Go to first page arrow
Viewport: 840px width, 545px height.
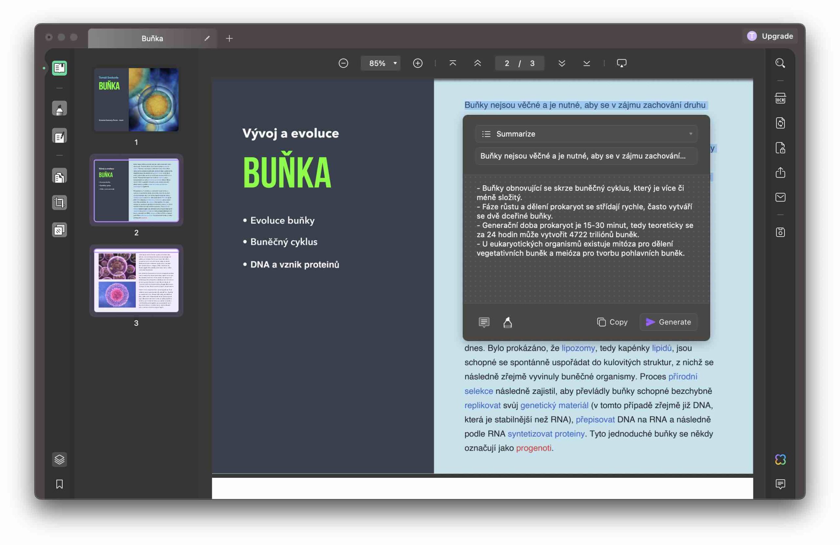tap(452, 63)
